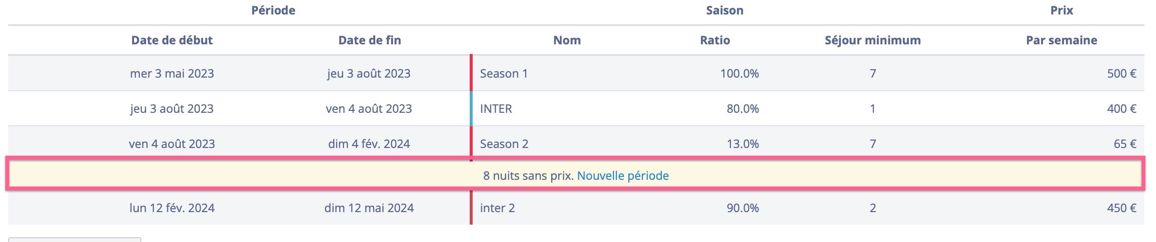Click the Séjour minimum column header
The width and height of the screenshot is (1156, 242).
(x=872, y=40)
